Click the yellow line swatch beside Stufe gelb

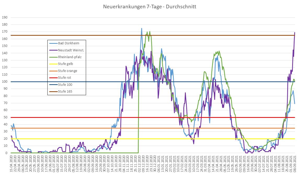pyautogui.click(x=53, y=64)
